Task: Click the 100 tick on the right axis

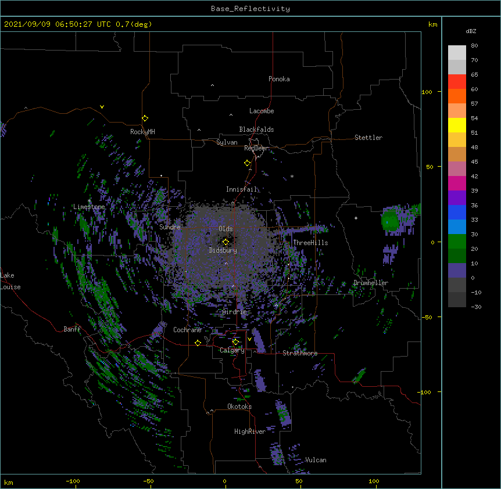Action: pyautogui.click(x=427, y=92)
